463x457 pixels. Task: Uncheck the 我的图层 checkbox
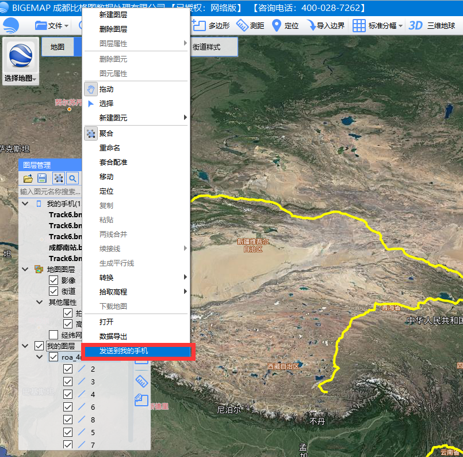[x=39, y=346]
